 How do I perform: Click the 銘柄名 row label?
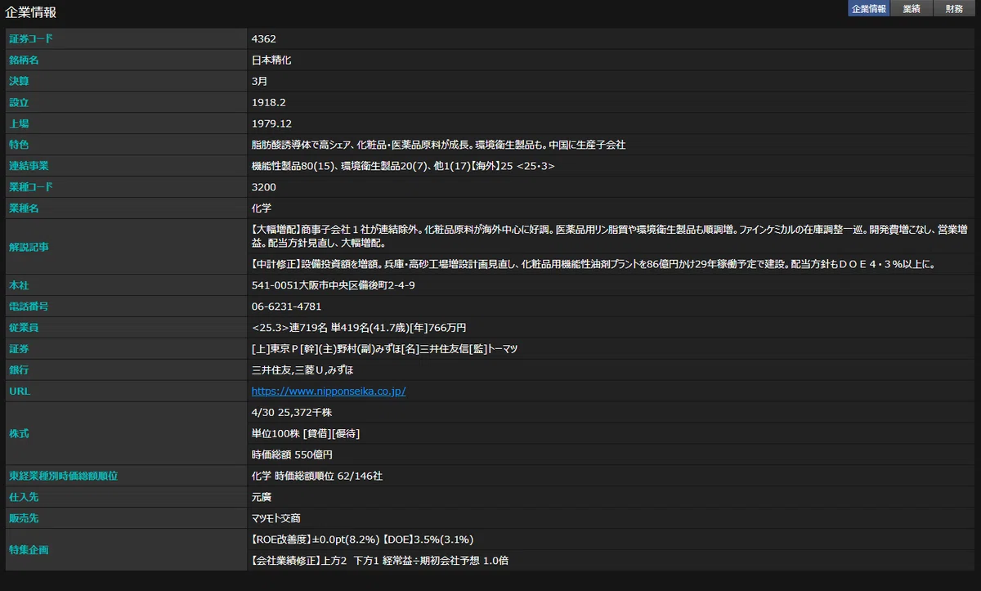[x=24, y=60]
